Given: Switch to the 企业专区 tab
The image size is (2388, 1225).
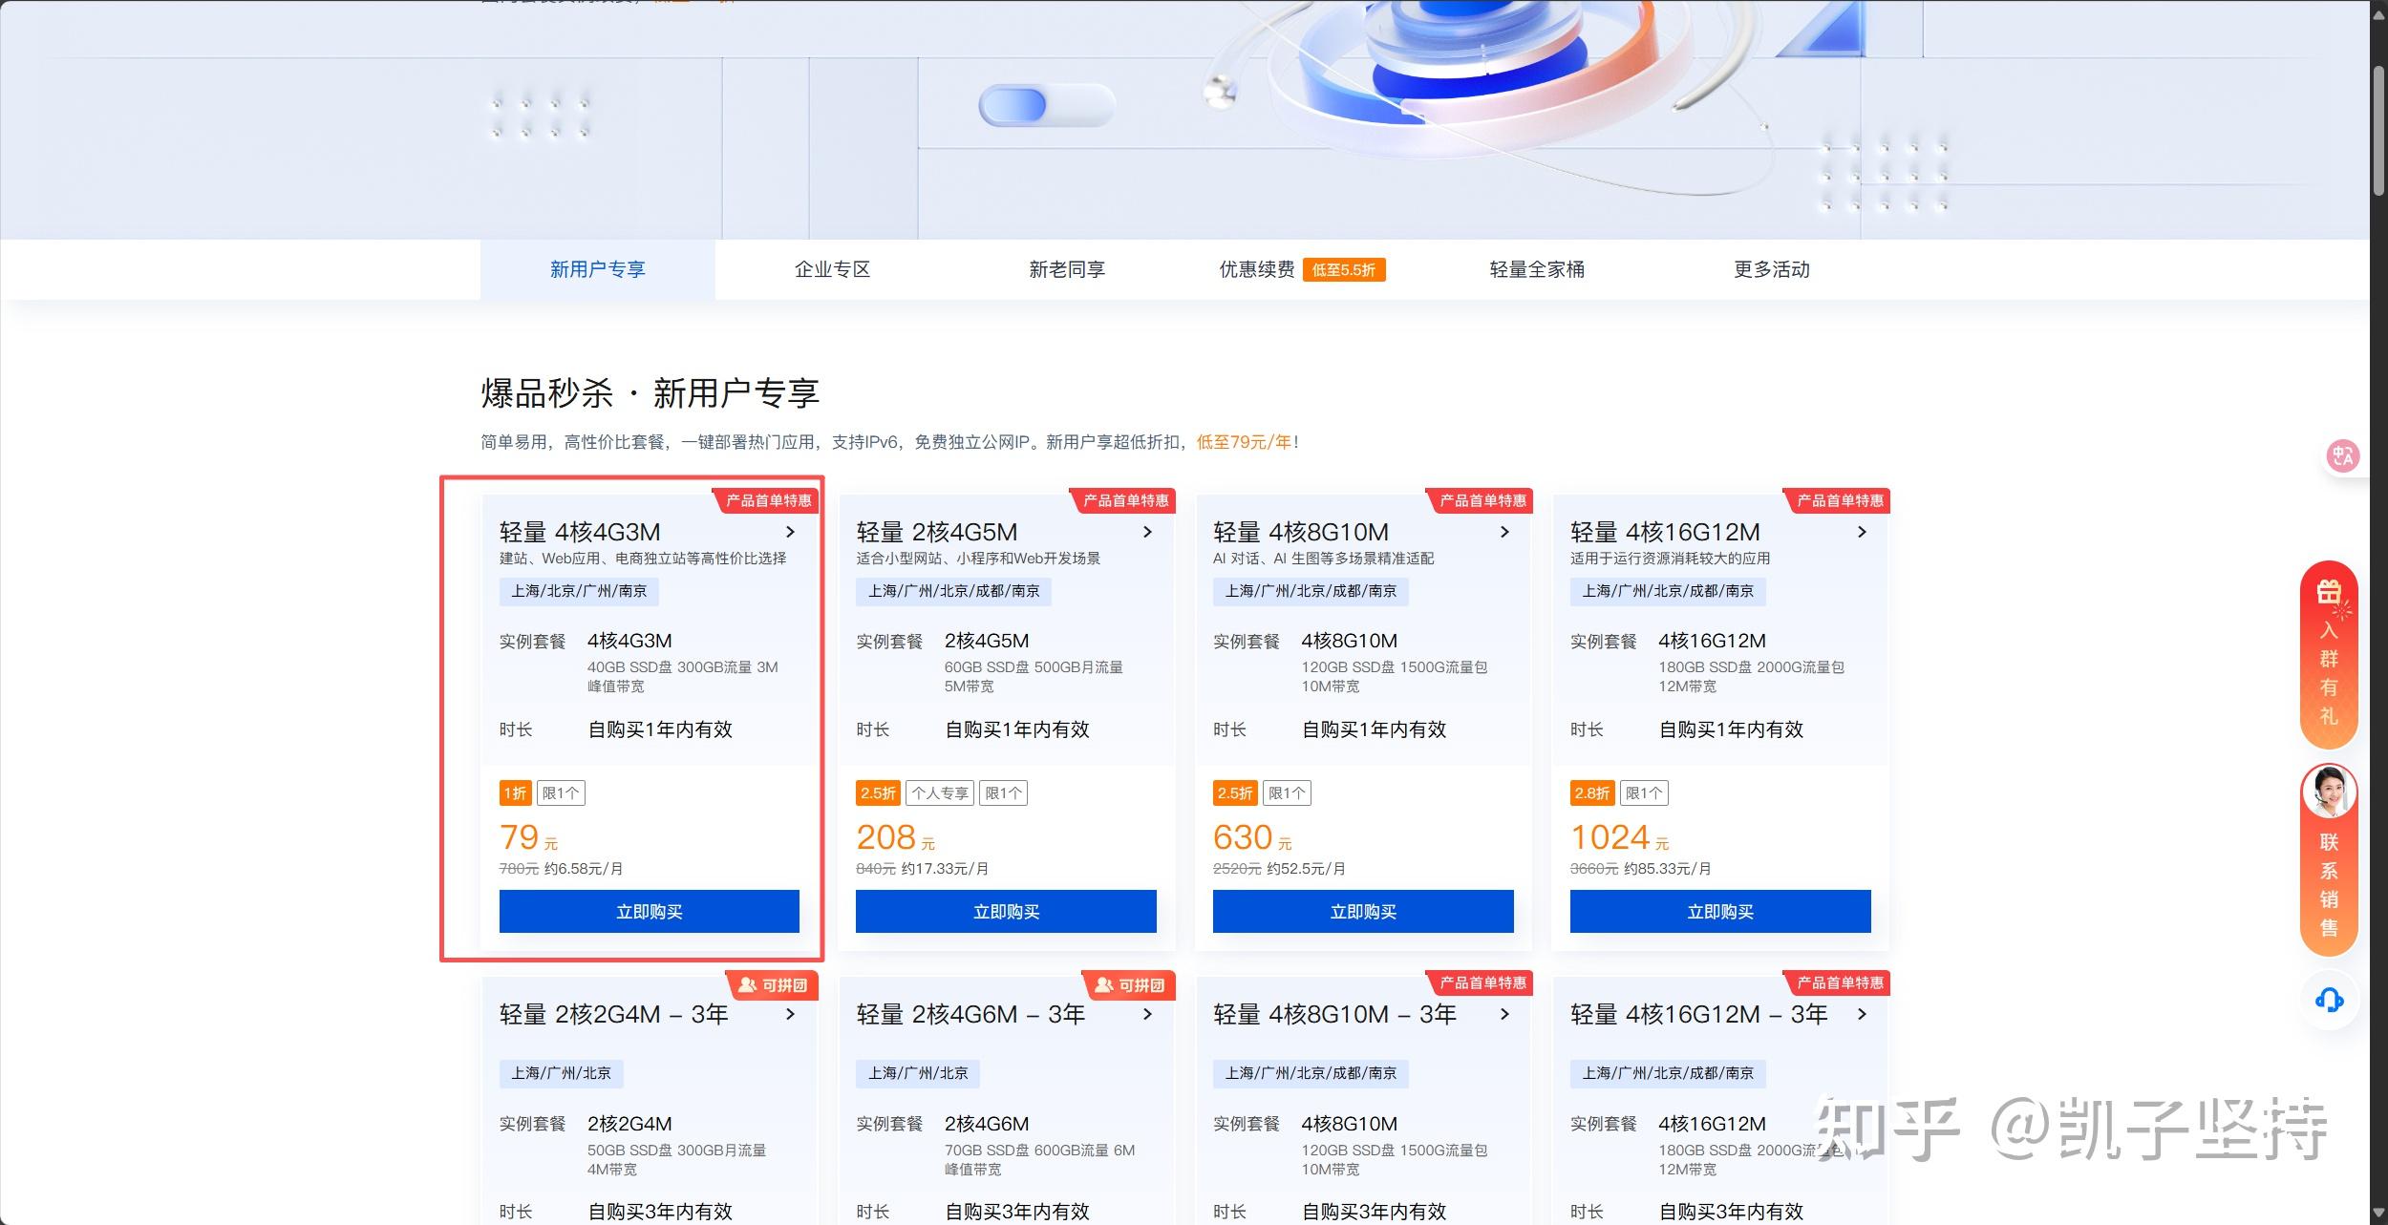Looking at the screenshot, I should pyautogui.click(x=833, y=269).
